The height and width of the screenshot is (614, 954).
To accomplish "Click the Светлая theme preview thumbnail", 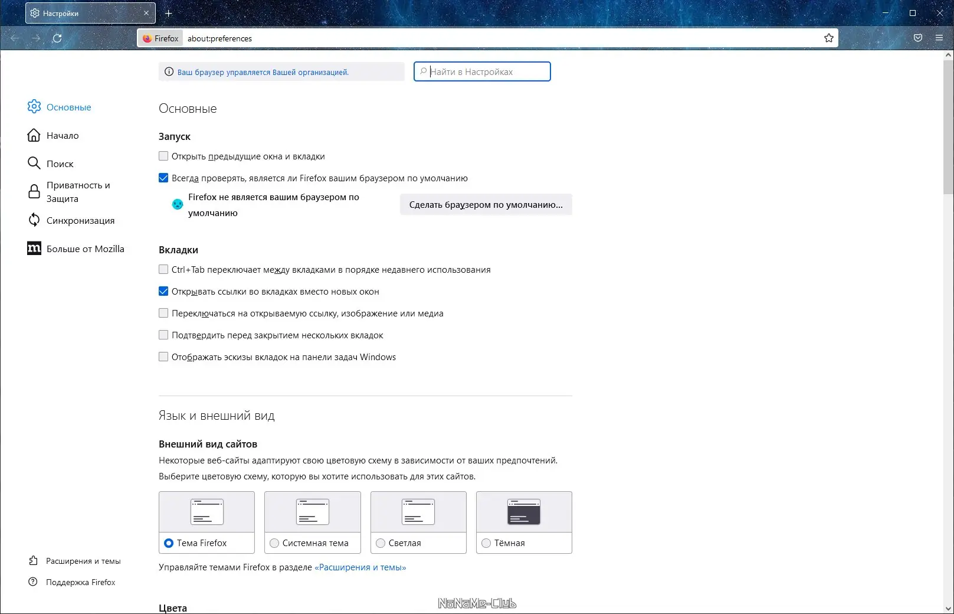I will [x=418, y=512].
